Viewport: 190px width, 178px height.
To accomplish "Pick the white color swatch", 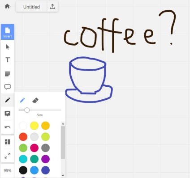I will 23,126.
